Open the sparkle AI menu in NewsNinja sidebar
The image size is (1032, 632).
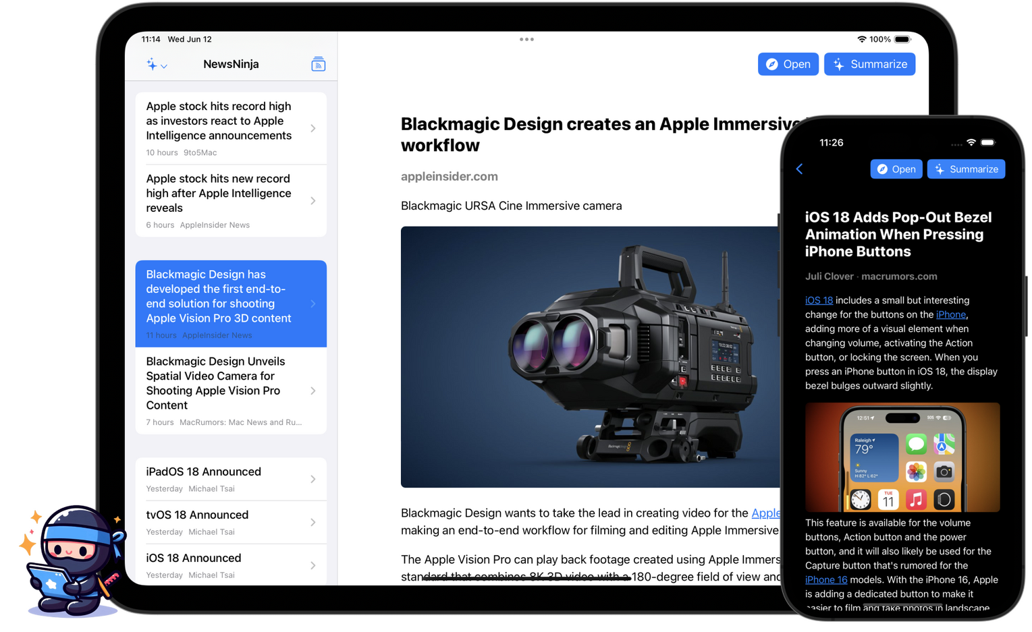pyautogui.click(x=157, y=64)
